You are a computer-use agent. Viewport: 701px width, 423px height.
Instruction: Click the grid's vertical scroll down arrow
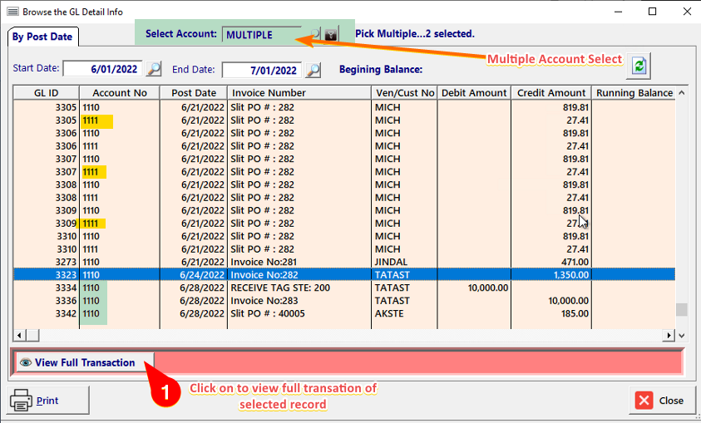[681, 336]
